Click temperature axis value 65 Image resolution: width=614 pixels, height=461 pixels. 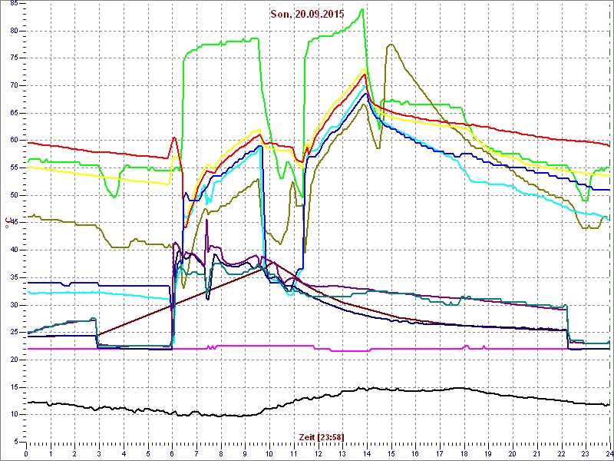13,113
